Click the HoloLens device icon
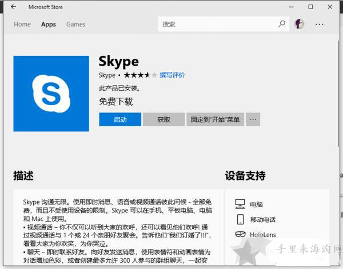Image resolution: width=343 pixels, height=269 pixels. [x=240, y=234]
